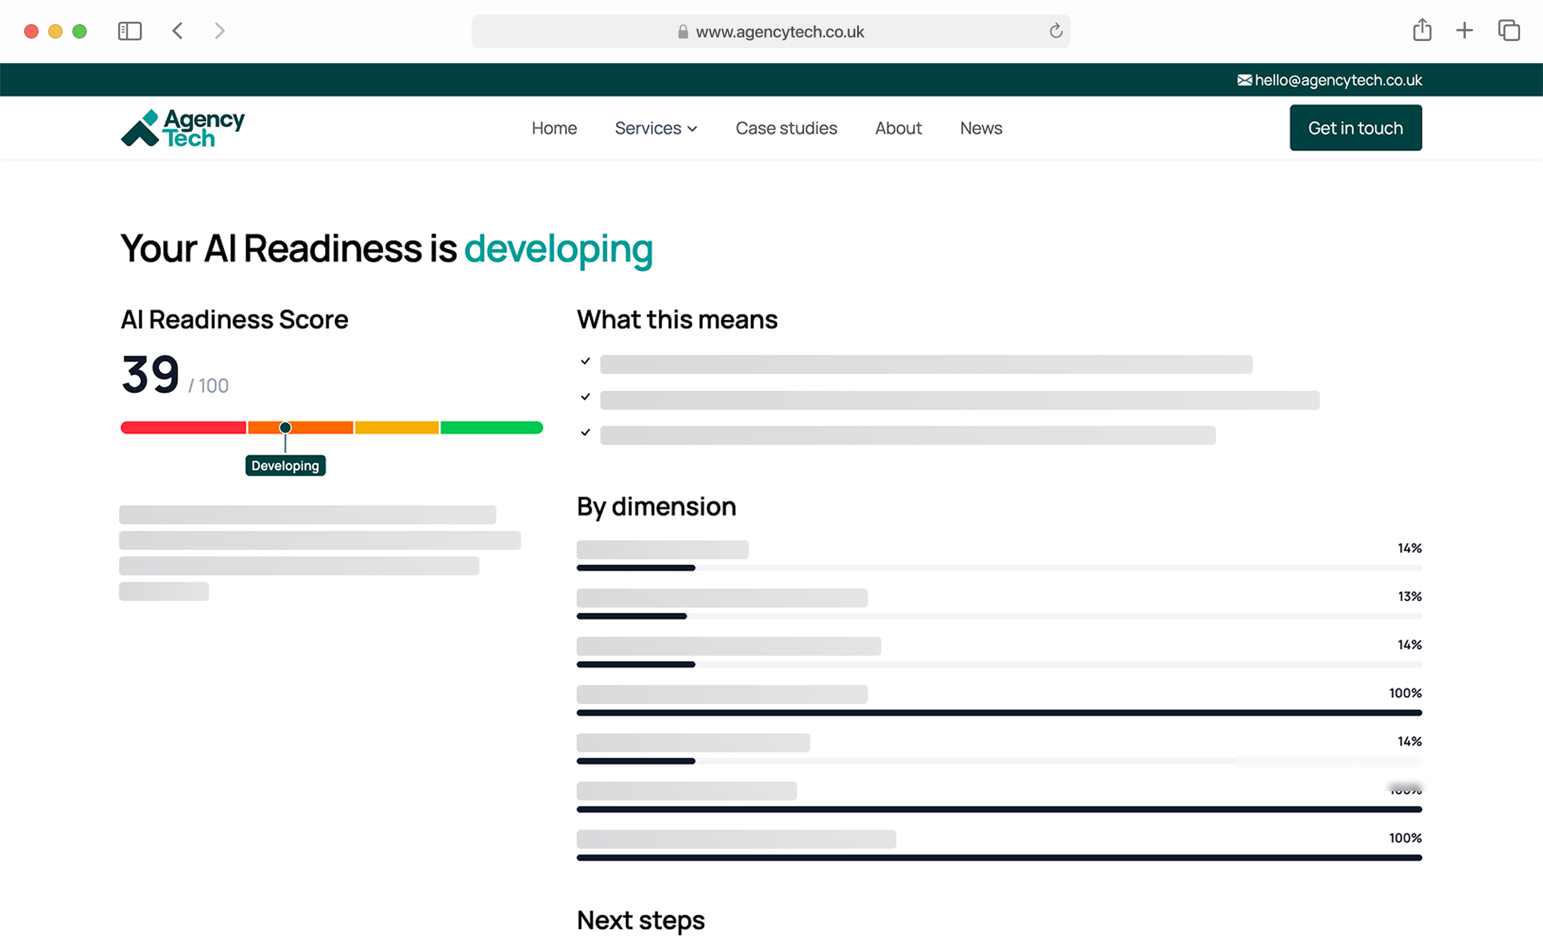Click the envelope icon beside the email address
Screen dimensions: 1543x948
[x=1244, y=80]
